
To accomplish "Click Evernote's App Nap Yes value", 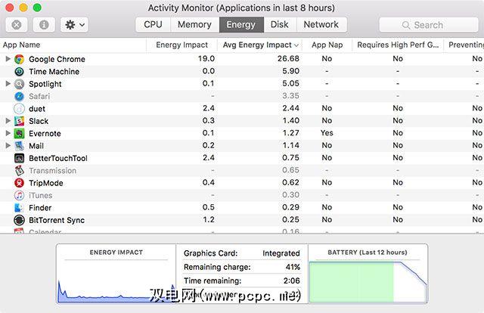I will 327,133.
